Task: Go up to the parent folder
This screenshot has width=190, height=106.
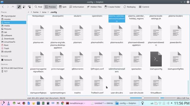Action: [13, 7]
